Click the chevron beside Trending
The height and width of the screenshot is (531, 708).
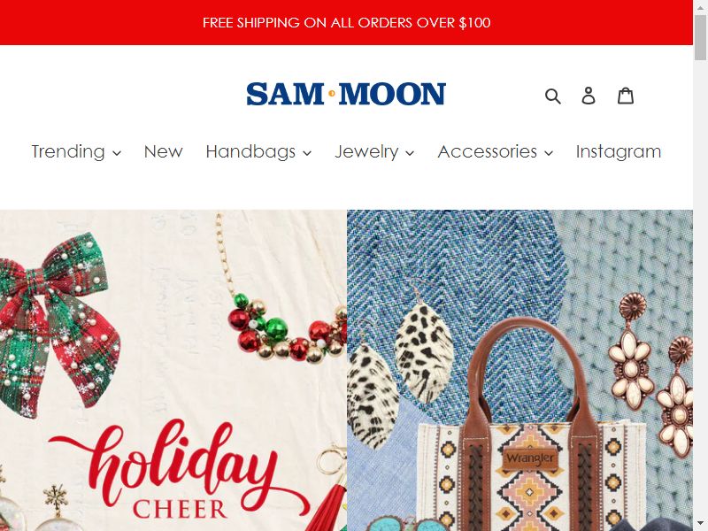pos(117,153)
